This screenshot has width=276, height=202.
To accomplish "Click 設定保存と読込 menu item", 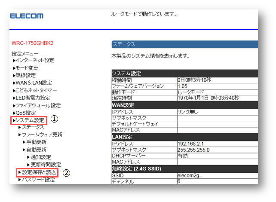I will (39, 172).
